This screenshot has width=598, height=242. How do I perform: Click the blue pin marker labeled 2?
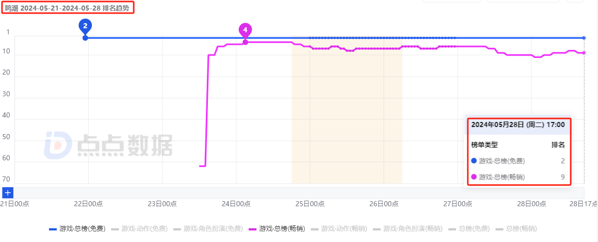[x=85, y=25]
